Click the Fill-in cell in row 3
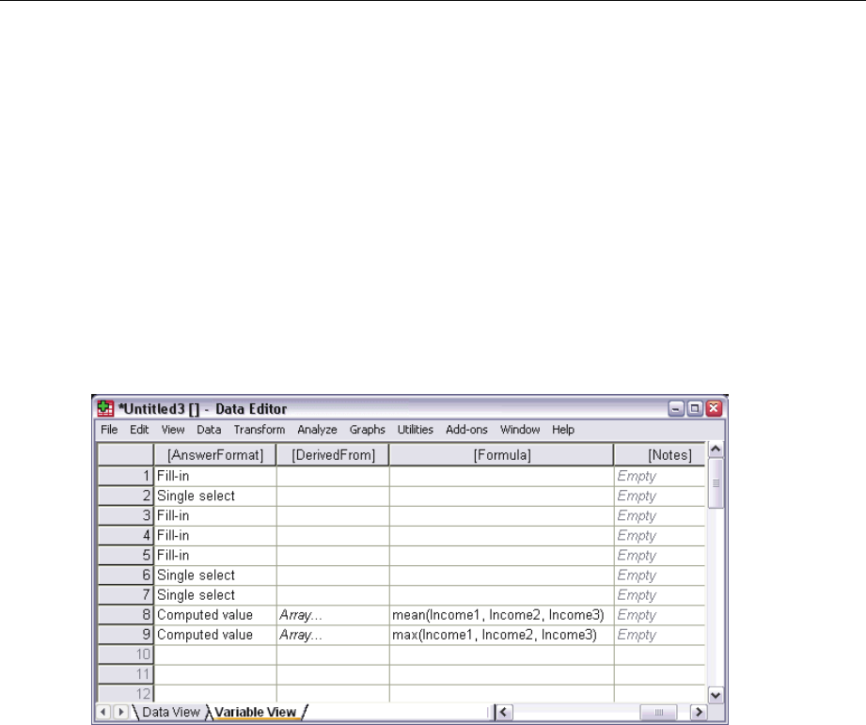Image resolution: width=866 pixels, height=725 pixels. [215, 515]
